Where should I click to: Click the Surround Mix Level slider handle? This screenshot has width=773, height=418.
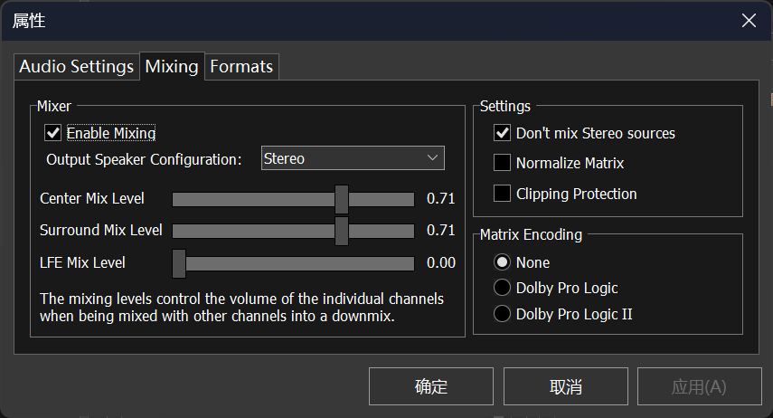pos(342,230)
